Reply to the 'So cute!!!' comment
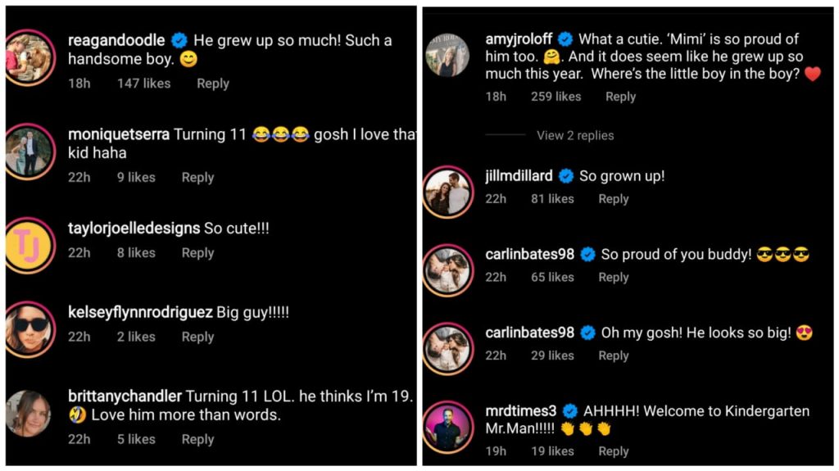 pyautogui.click(x=197, y=253)
